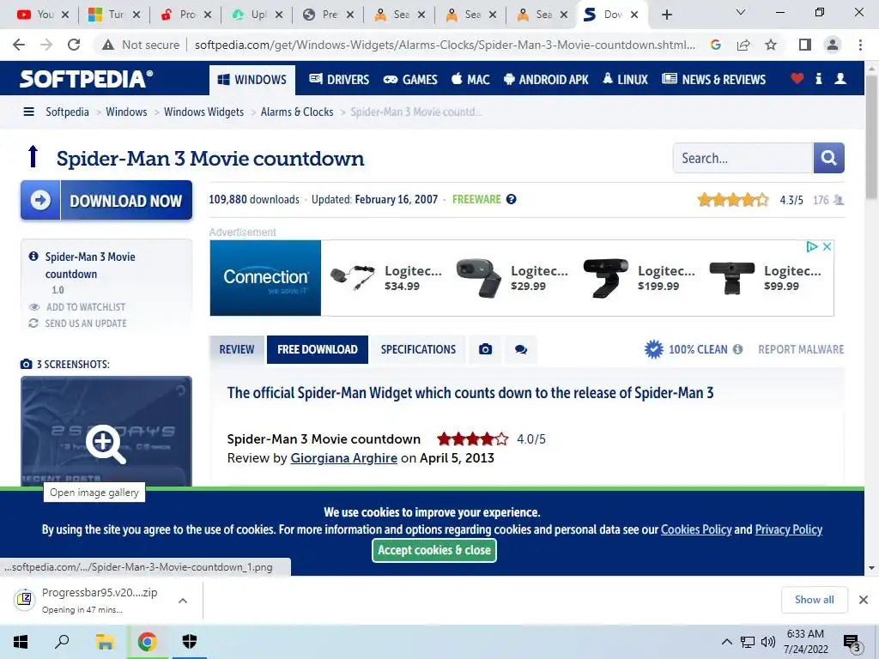Click Show all downloads button
This screenshot has height=659, width=879.
coord(814,600)
